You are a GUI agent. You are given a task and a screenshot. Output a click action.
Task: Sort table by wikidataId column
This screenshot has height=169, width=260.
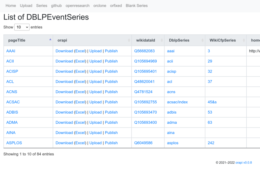pos(148,40)
